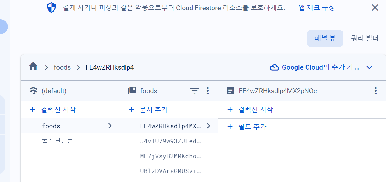
Task: Open foods collection three-dot menu
Action: (207, 91)
